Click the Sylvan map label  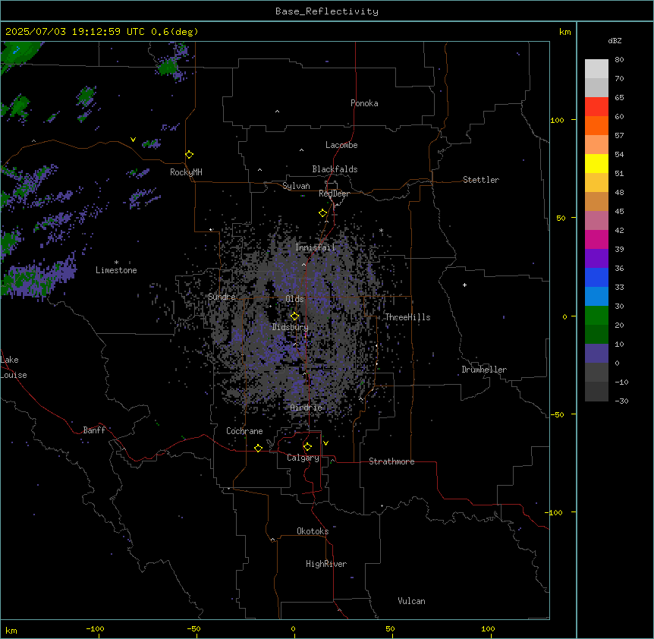pos(296,186)
